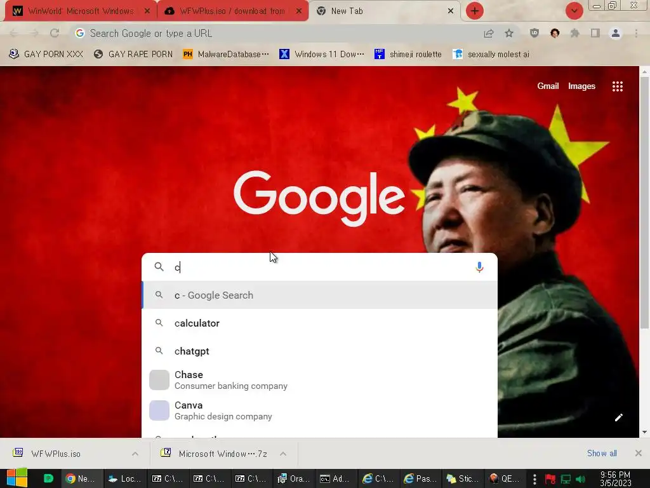Expand options chevron for WFWPlus.iso download

pos(135,454)
